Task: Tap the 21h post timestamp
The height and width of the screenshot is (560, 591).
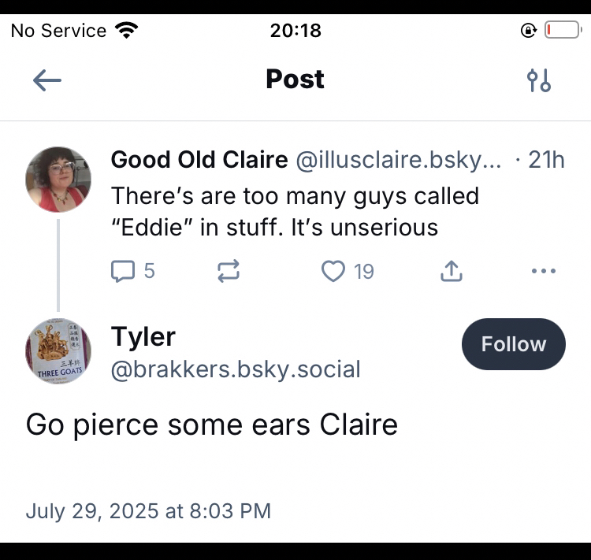Action: pyautogui.click(x=546, y=160)
